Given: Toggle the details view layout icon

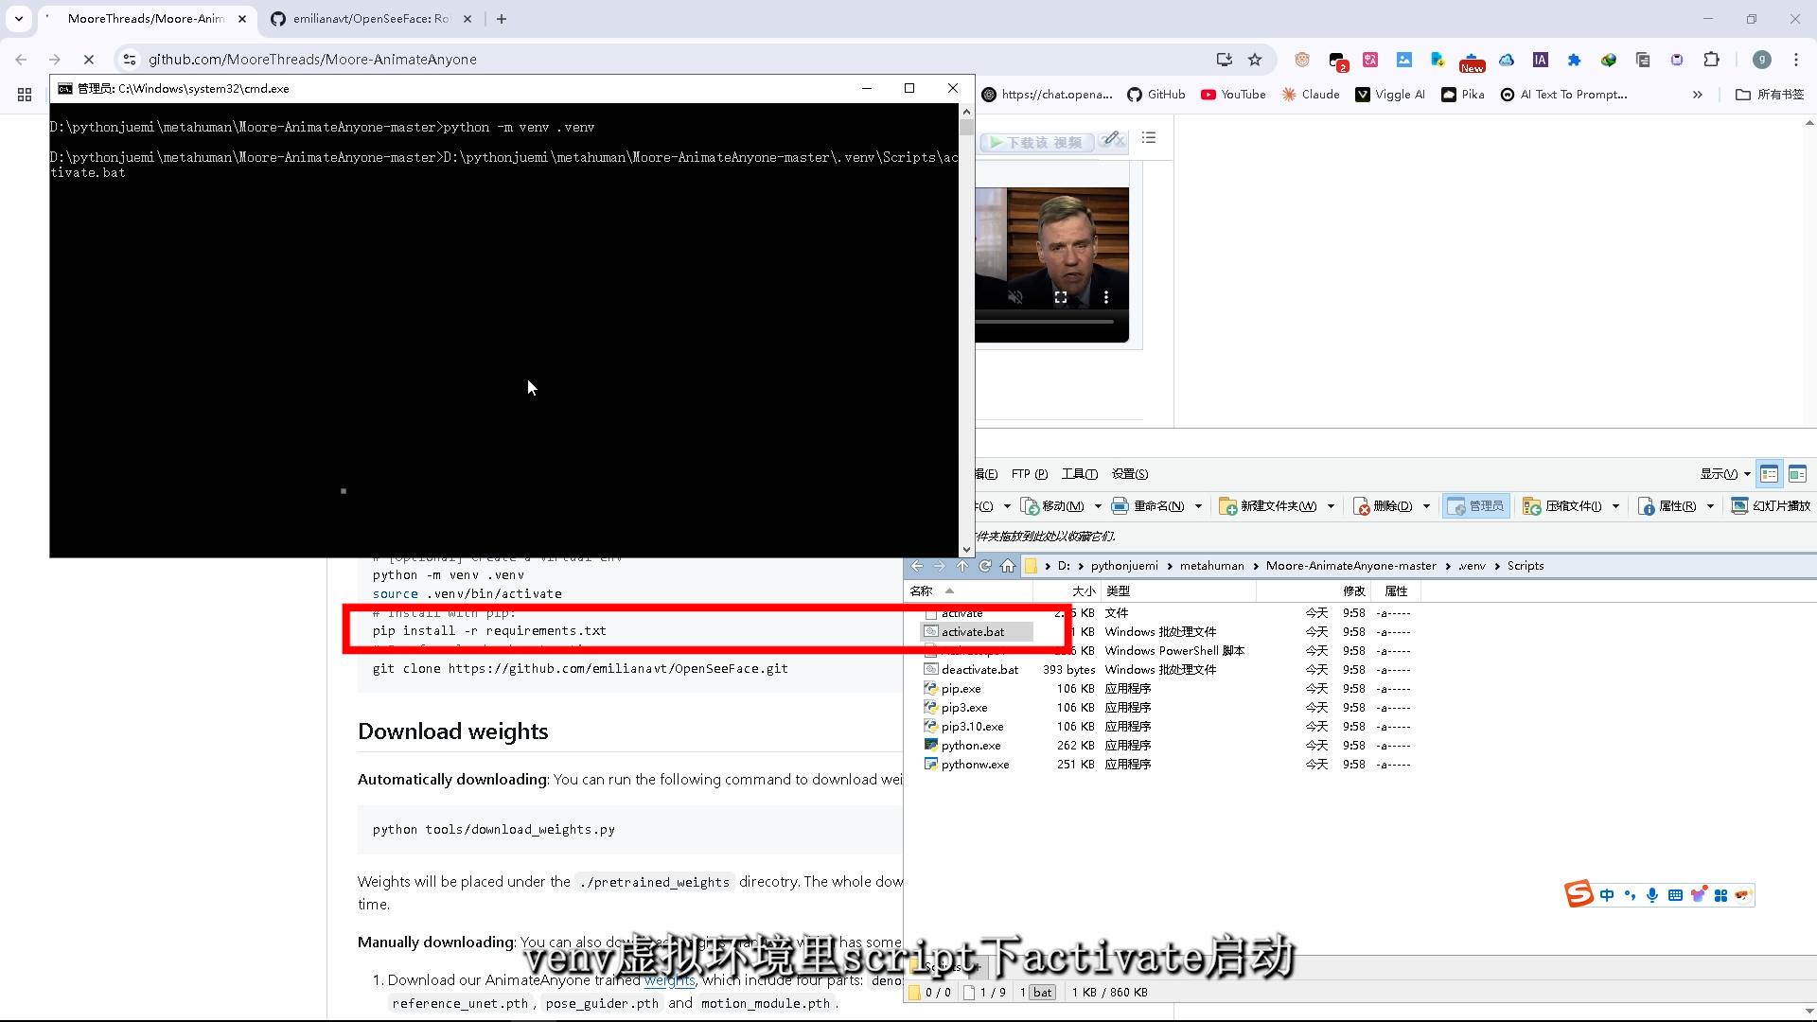Looking at the screenshot, I should [1769, 474].
